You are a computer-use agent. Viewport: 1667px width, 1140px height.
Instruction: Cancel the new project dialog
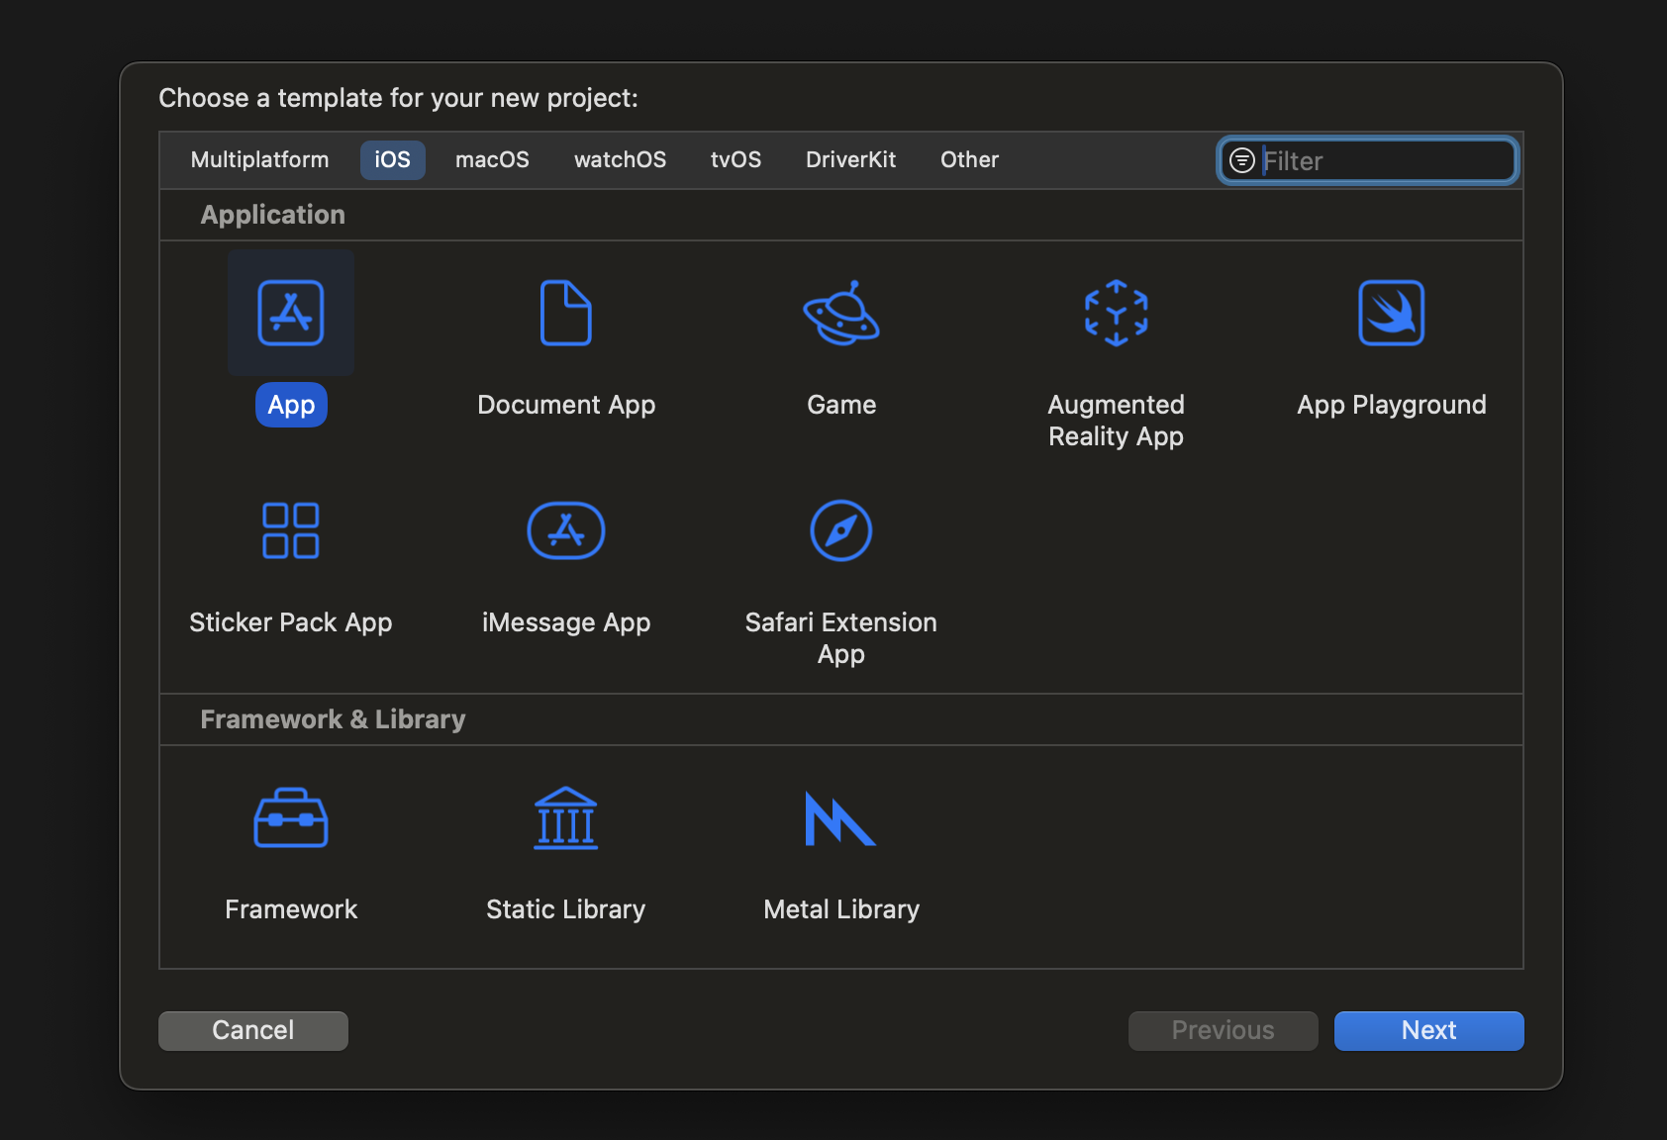(253, 1030)
